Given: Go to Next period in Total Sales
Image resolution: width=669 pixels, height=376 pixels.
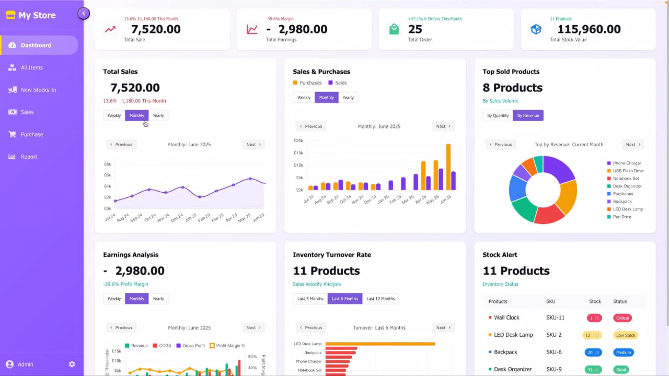Looking at the screenshot, I should (x=253, y=145).
